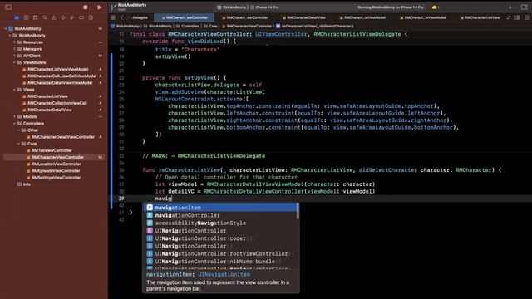Expand the Models folder
Image resolution: width=532 pixels, height=299 pixels.
(14, 116)
